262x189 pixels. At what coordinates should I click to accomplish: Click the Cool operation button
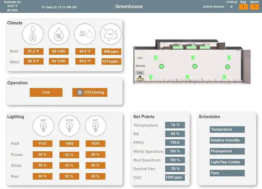46,93
